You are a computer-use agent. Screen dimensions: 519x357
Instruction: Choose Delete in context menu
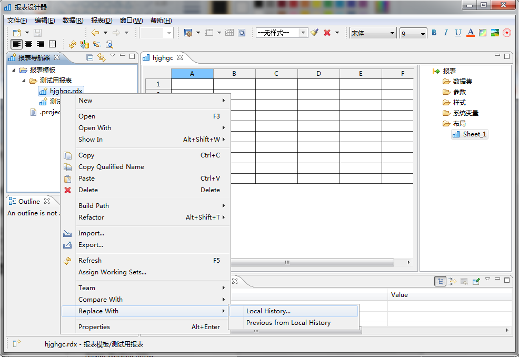146,190
